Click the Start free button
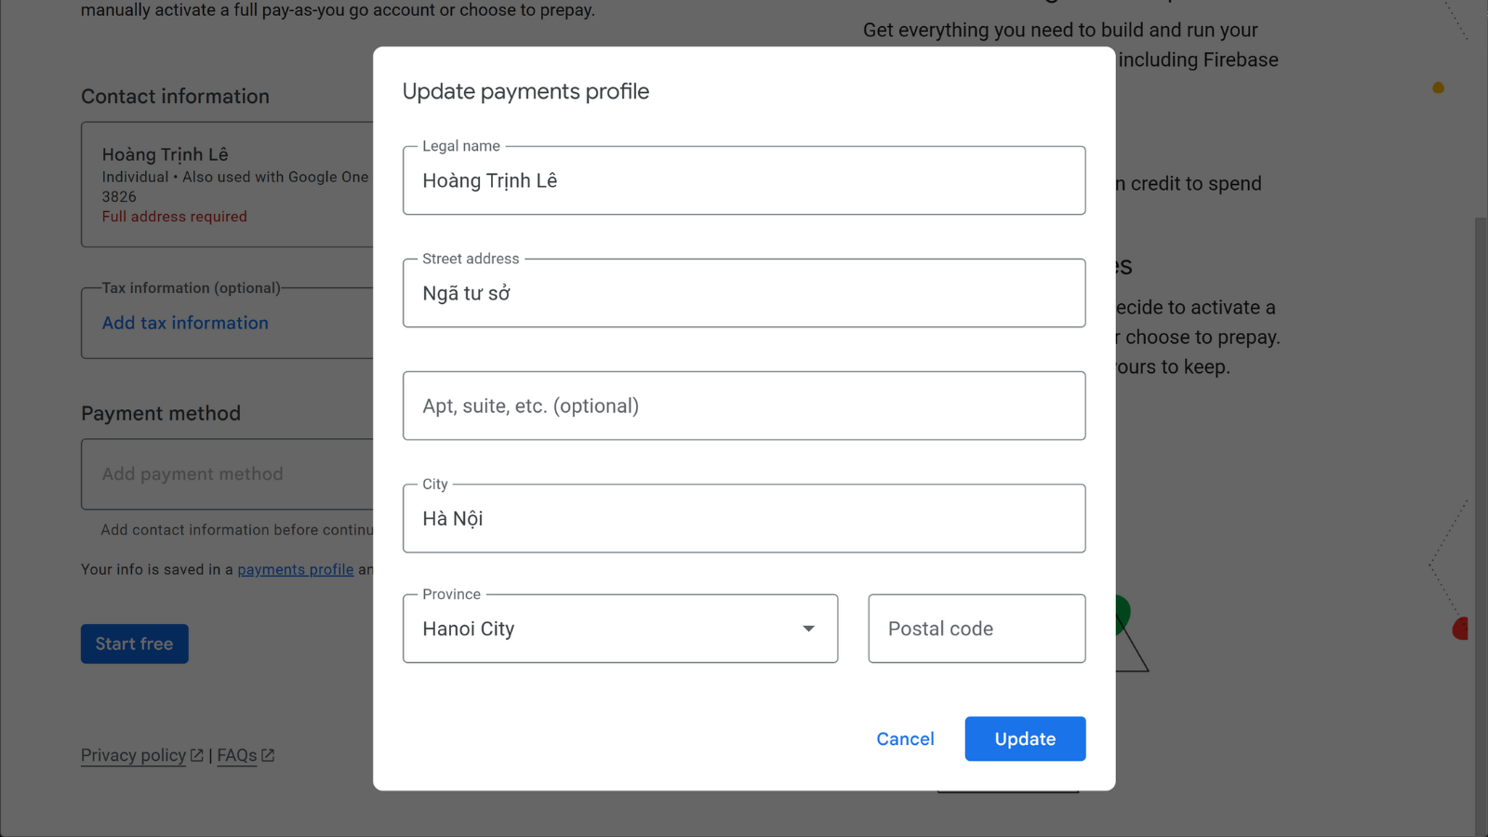The image size is (1488, 837). (134, 644)
